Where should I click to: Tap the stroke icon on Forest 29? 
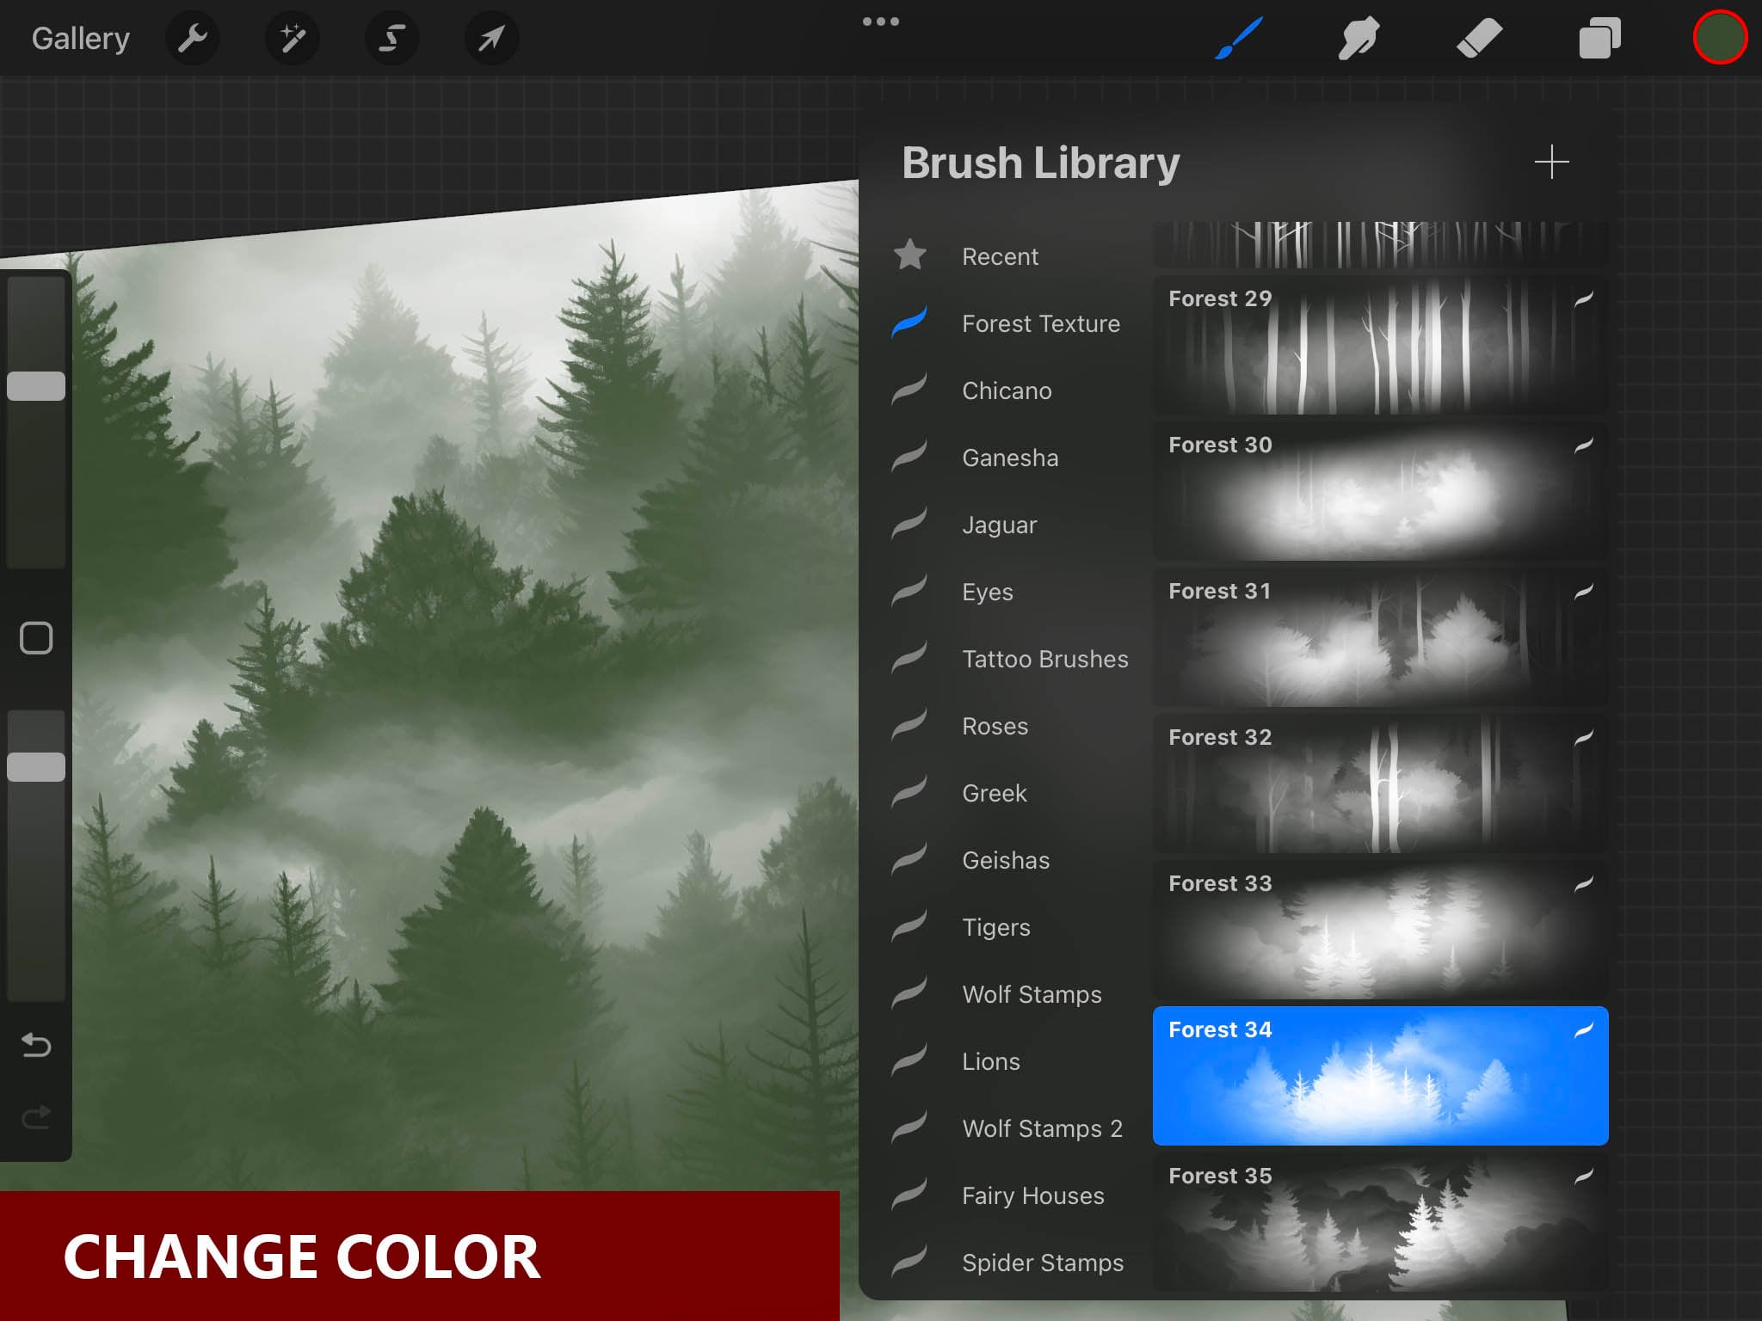pyautogui.click(x=1584, y=298)
